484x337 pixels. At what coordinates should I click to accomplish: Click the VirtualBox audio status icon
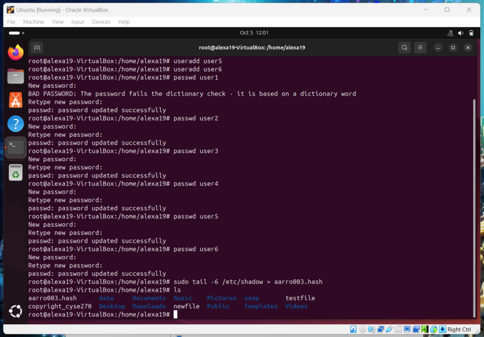point(372,329)
